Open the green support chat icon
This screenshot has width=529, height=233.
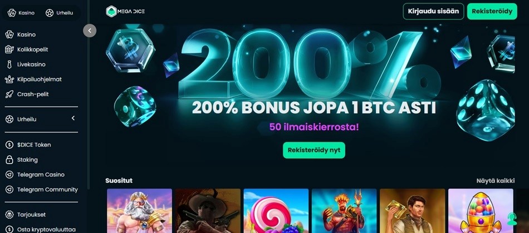coord(512,219)
